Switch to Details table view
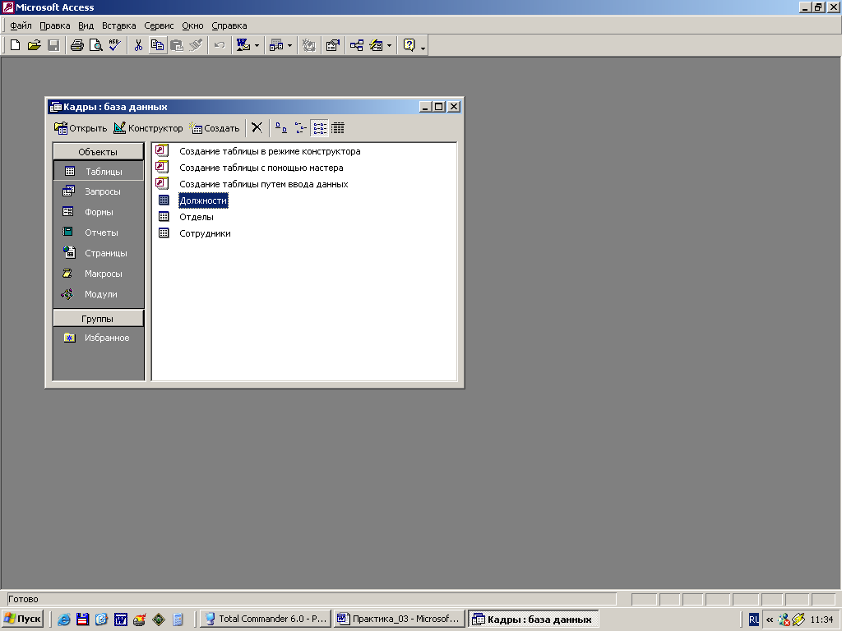 tap(338, 127)
